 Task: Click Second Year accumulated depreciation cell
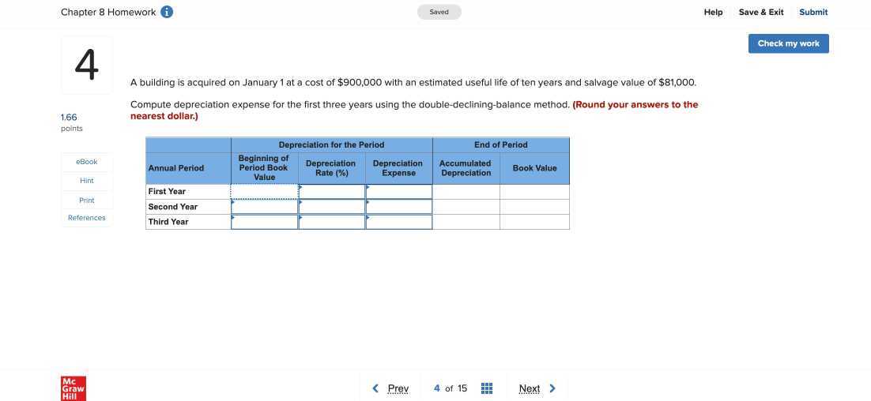[x=466, y=206]
